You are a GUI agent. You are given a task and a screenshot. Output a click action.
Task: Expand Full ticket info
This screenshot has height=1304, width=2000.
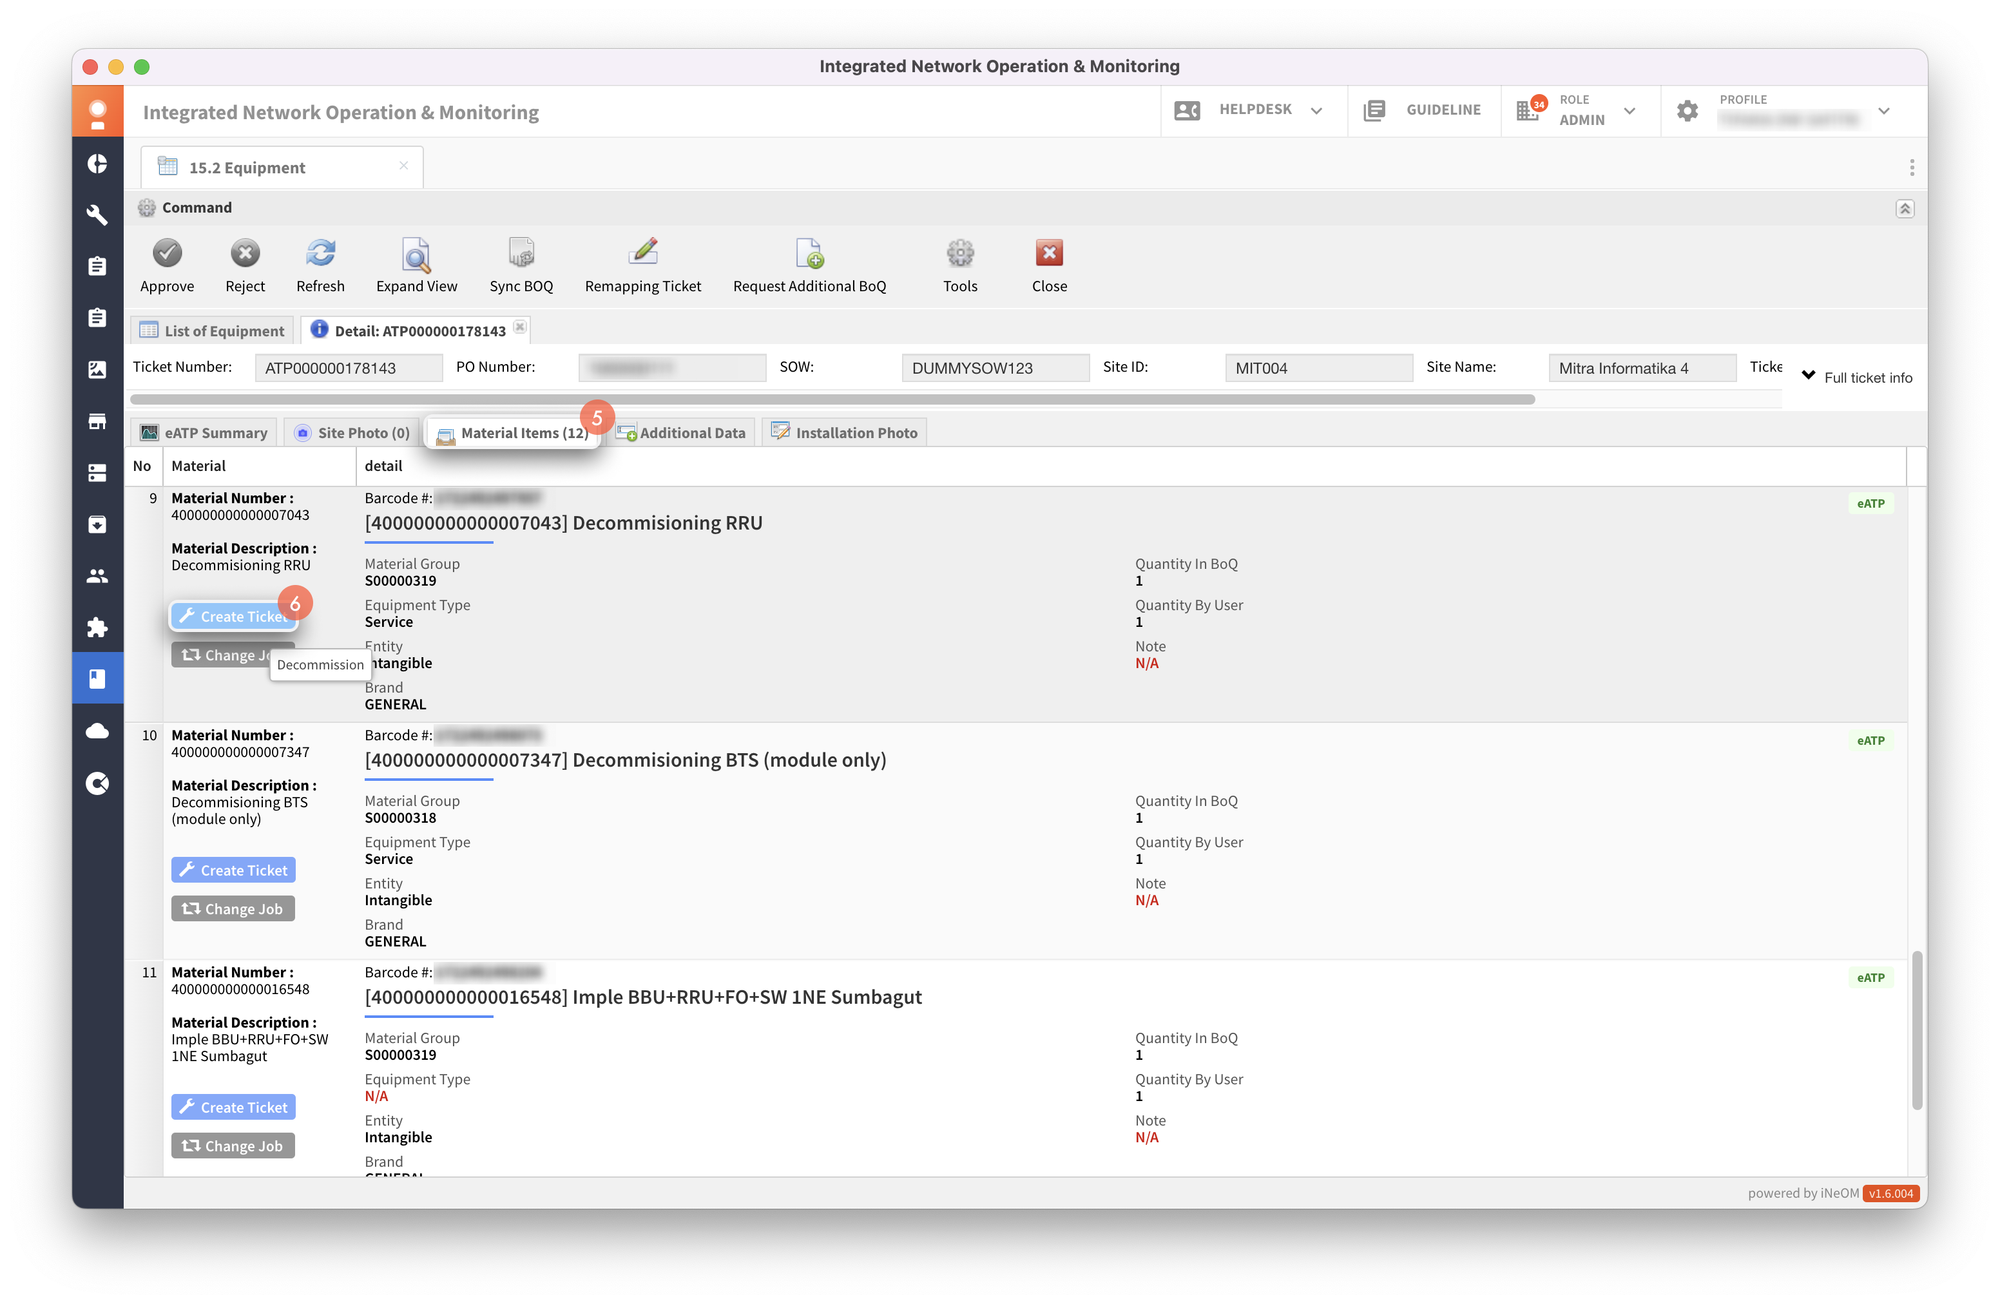(x=1857, y=378)
